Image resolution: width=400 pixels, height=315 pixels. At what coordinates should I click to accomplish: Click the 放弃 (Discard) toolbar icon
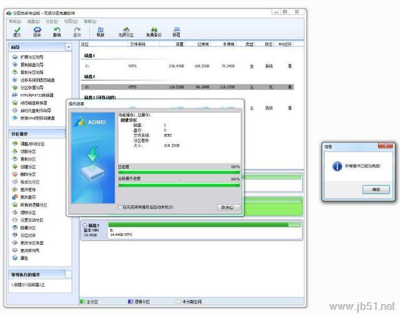[37, 32]
